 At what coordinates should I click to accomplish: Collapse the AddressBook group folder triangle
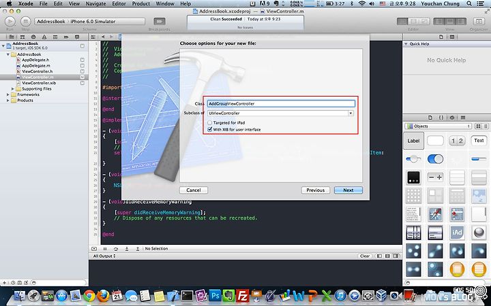point(8,54)
